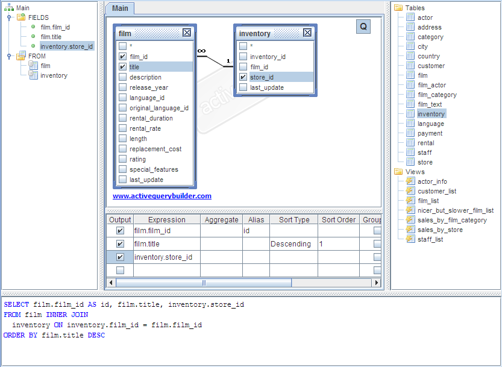Select film under FROM node
The image size is (502, 367).
[x=45, y=66]
